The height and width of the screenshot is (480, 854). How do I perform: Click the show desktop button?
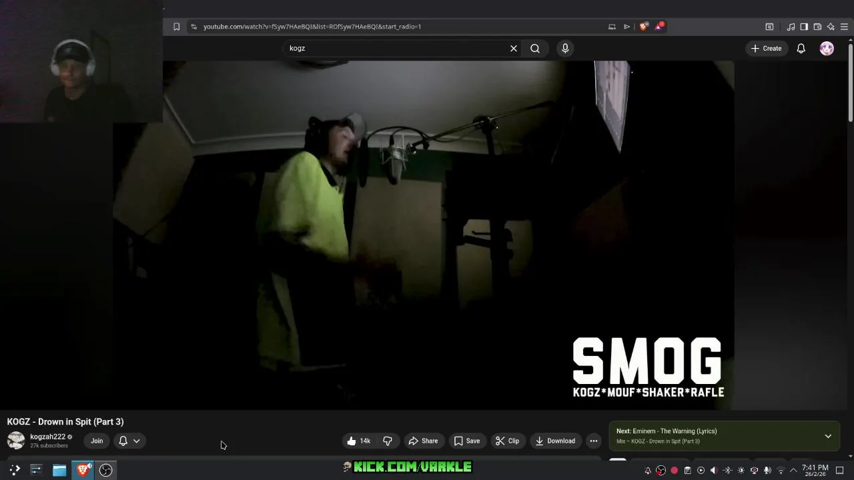[840, 471]
